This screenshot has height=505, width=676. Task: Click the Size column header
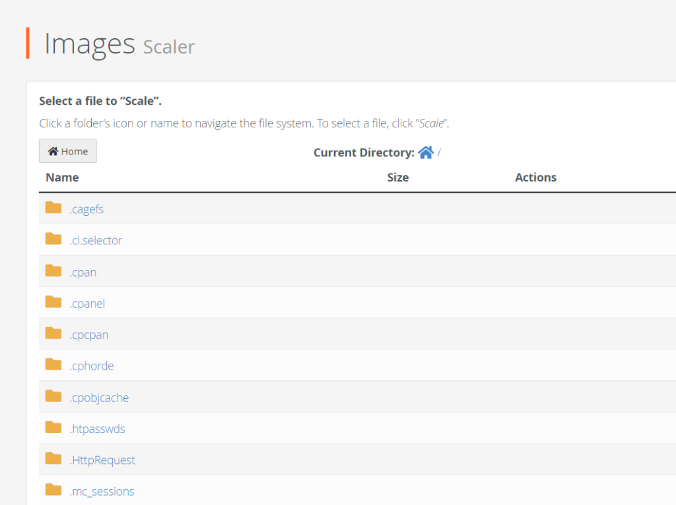coord(397,177)
